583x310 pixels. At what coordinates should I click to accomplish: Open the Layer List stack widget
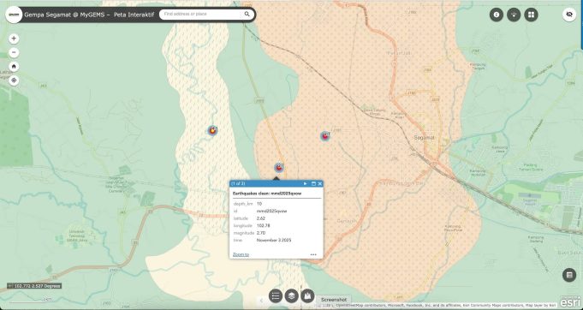pos(291,296)
